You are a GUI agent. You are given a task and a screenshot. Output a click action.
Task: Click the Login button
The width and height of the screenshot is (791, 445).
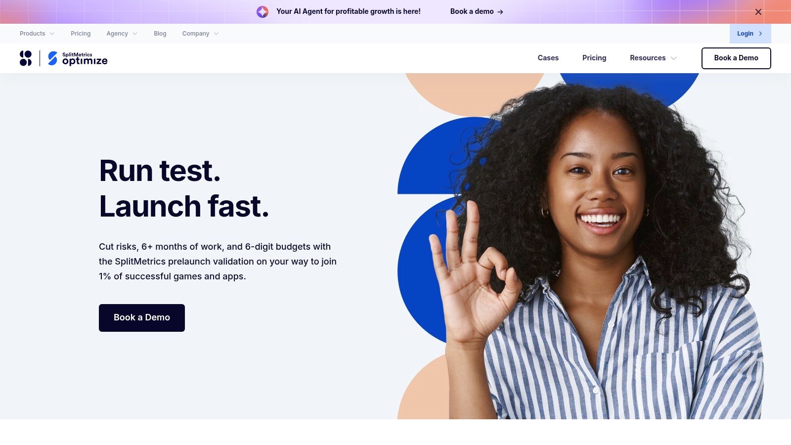click(750, 34)
